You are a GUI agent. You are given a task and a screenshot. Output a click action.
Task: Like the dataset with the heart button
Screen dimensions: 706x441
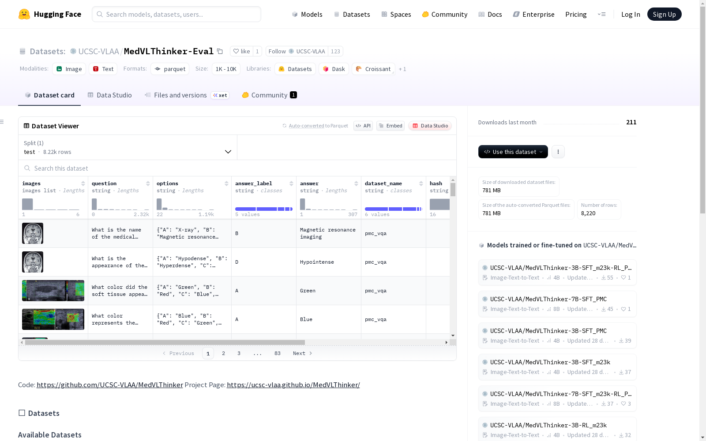coord(241,51)
